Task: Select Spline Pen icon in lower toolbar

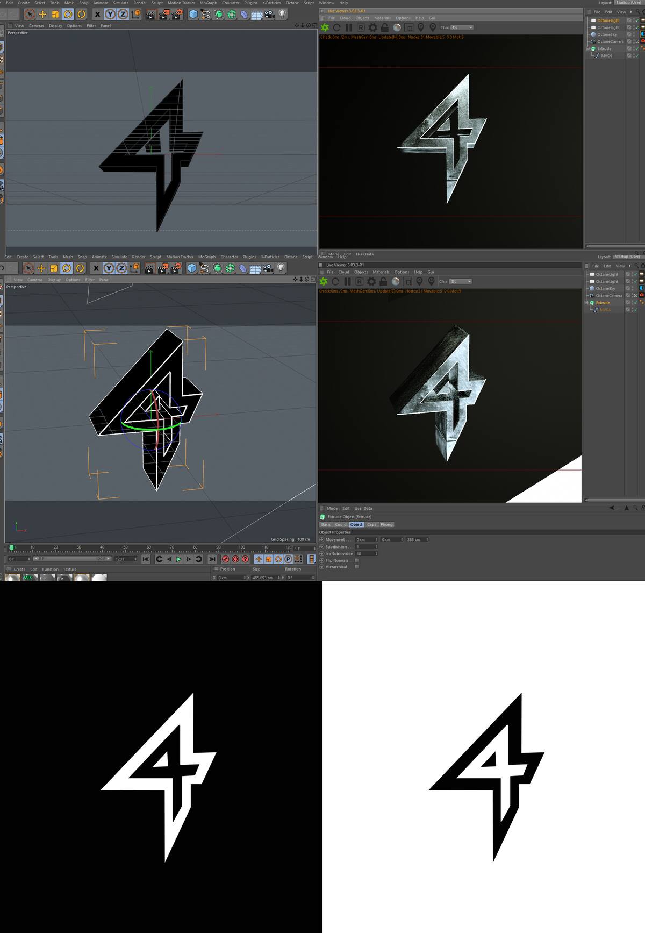Action: [205, 268]
